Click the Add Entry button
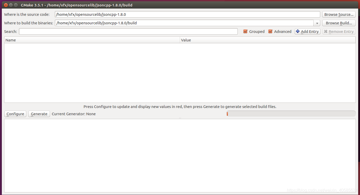 [307, 32]
